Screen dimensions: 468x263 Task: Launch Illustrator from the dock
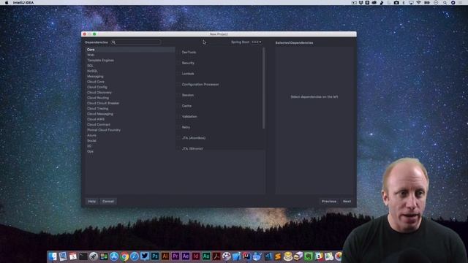[x=165, y=256]
